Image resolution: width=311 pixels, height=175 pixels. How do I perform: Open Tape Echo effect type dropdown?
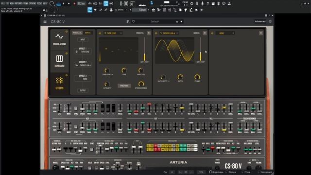[113, 33]
